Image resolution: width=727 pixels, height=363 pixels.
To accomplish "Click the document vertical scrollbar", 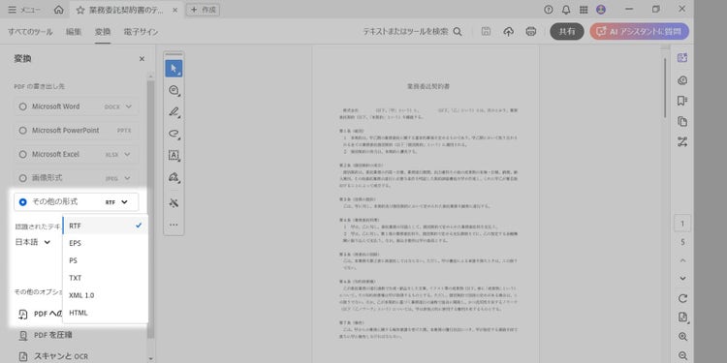I will [665, 88].
